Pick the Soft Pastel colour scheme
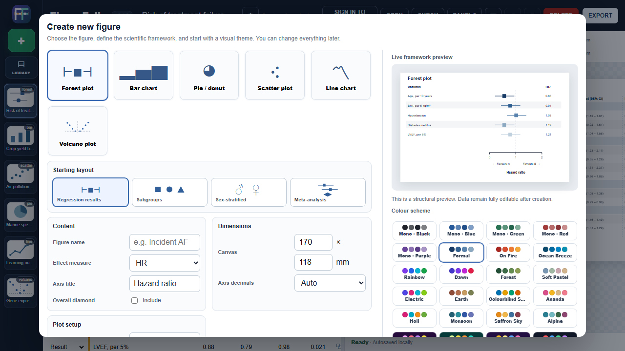This screenshot has height=351, width=625. [555, 274]
